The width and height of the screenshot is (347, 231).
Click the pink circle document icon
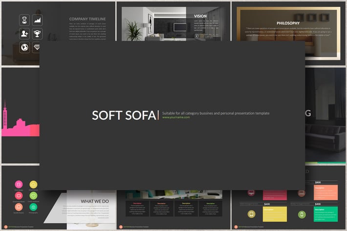coord(19,184)
